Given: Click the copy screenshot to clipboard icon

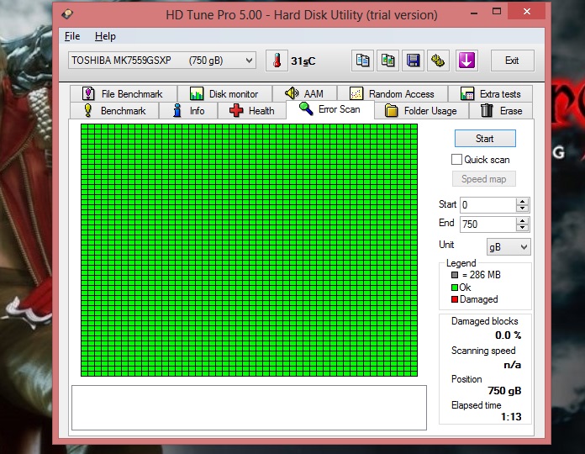Looking at the screenshot, I should point(388,61).
